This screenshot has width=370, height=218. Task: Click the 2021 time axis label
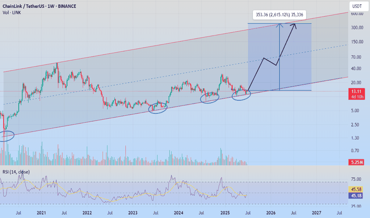(x=41, y=213)
